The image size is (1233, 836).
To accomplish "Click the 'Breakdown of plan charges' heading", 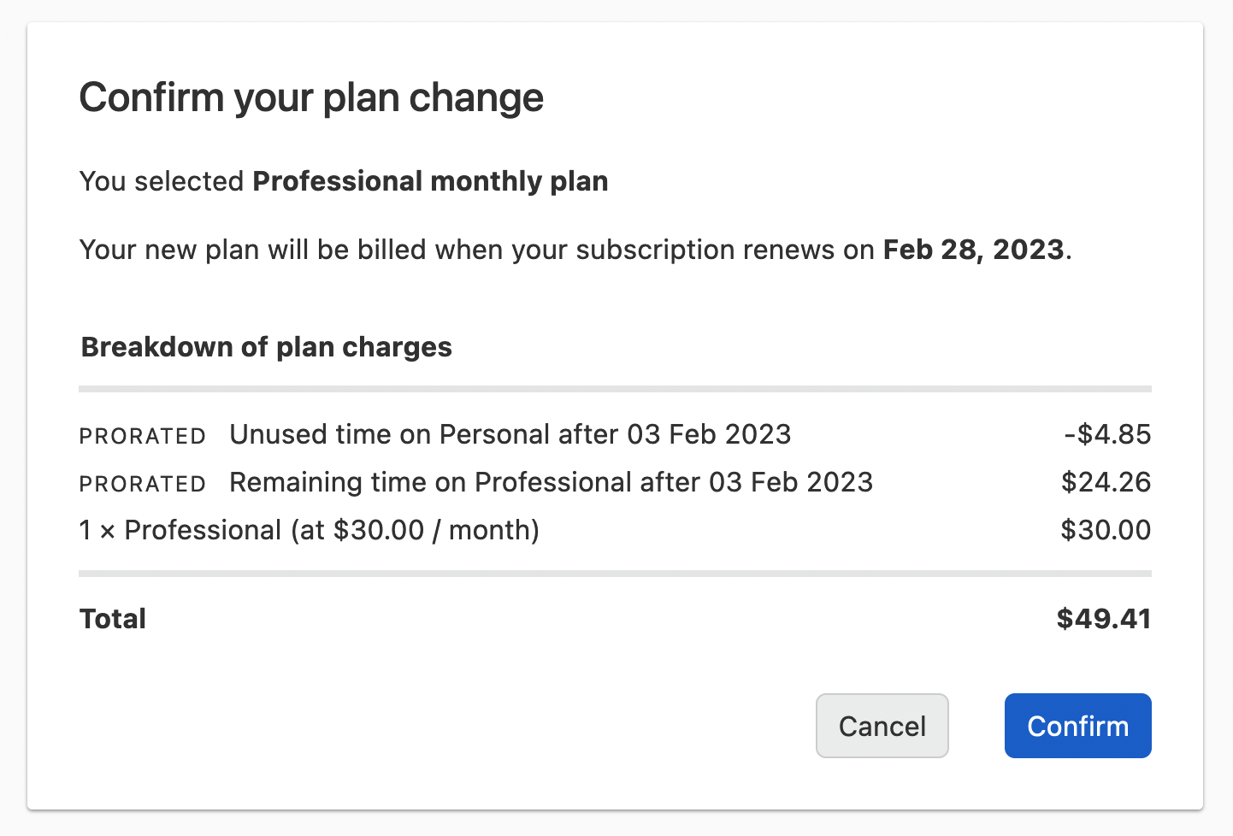I will tap(266, 347).
